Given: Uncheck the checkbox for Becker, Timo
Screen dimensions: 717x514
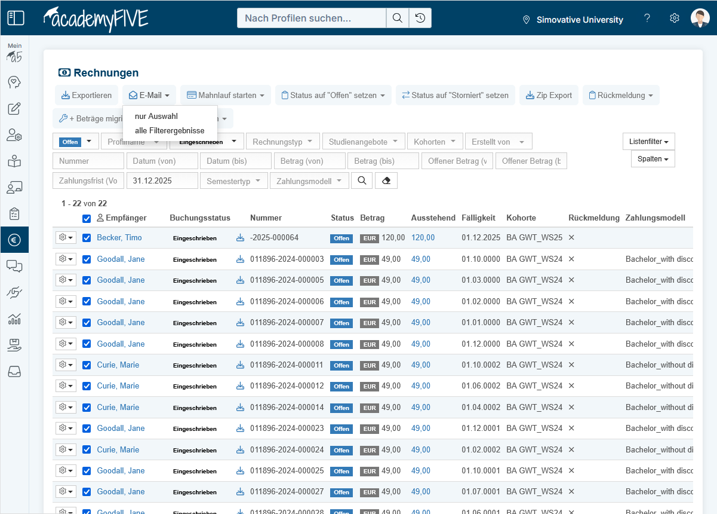Looking at the screenshot, I should (x=87, y=238).
